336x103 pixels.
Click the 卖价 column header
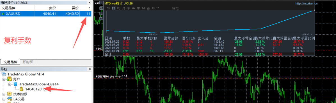tap(52, 8)
